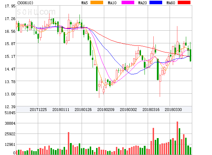212x155 pixels.
Task: Click the magenta MA10 legend swatch
Action: tap(128, 2)
